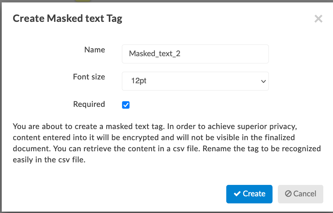This screenshot has width=333, height=213.
Task: Click the first line of the description text
Action: click(x=155, y=127)
